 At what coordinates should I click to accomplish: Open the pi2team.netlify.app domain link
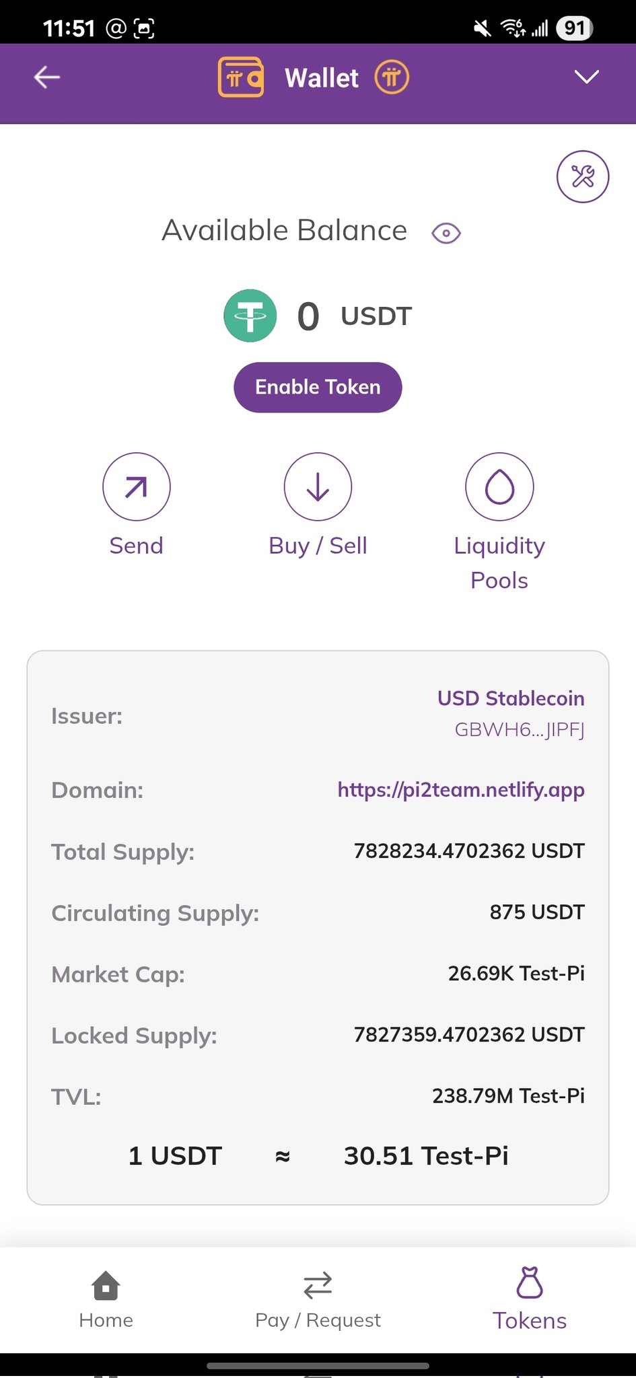pos(461,789)
